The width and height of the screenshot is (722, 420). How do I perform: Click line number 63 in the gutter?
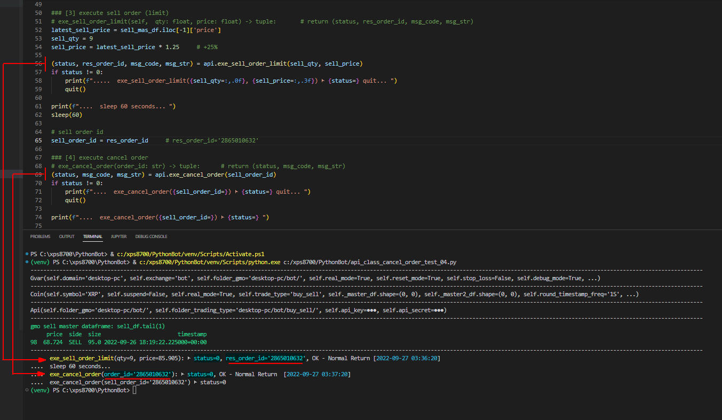click(x=38, y=123)
